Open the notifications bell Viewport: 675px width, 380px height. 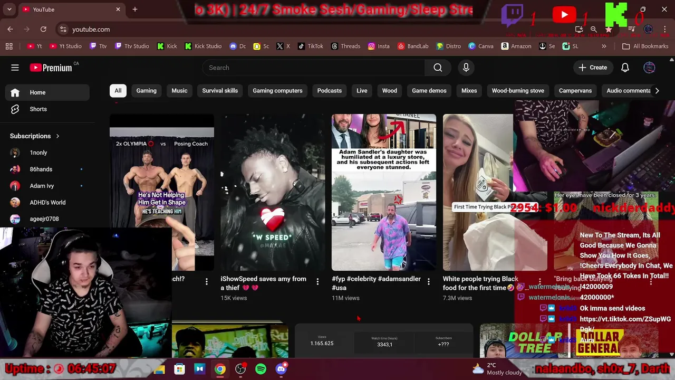coord(625,68)
